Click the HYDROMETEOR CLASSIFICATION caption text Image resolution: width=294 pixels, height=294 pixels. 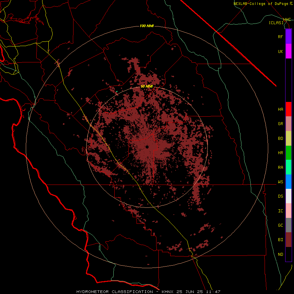pos(115,292)
